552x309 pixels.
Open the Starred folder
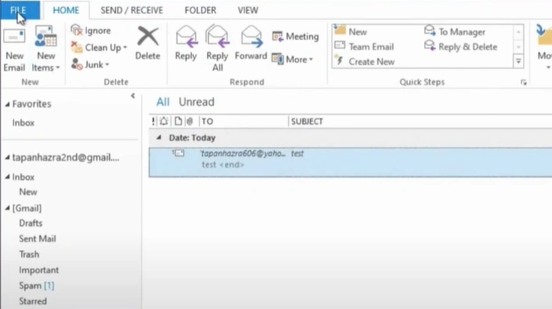point(33,301)
